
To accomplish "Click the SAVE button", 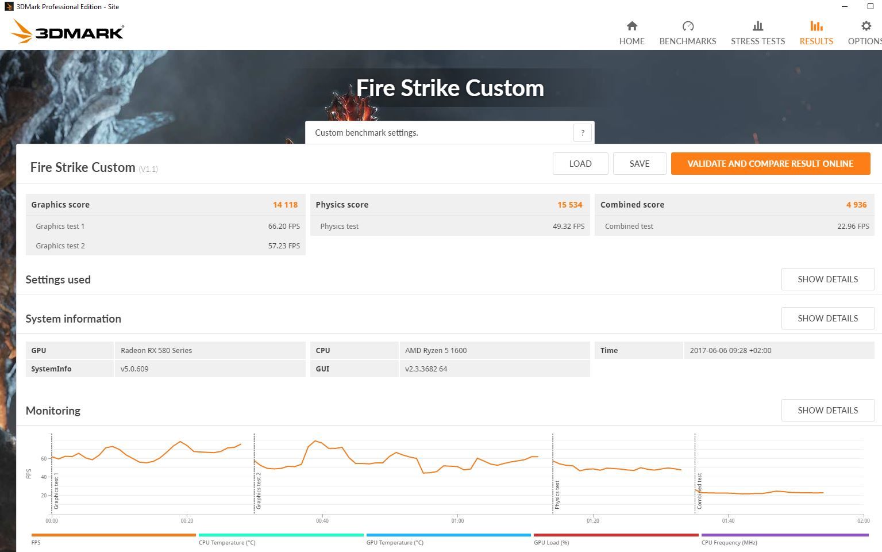I will point(640,164).
